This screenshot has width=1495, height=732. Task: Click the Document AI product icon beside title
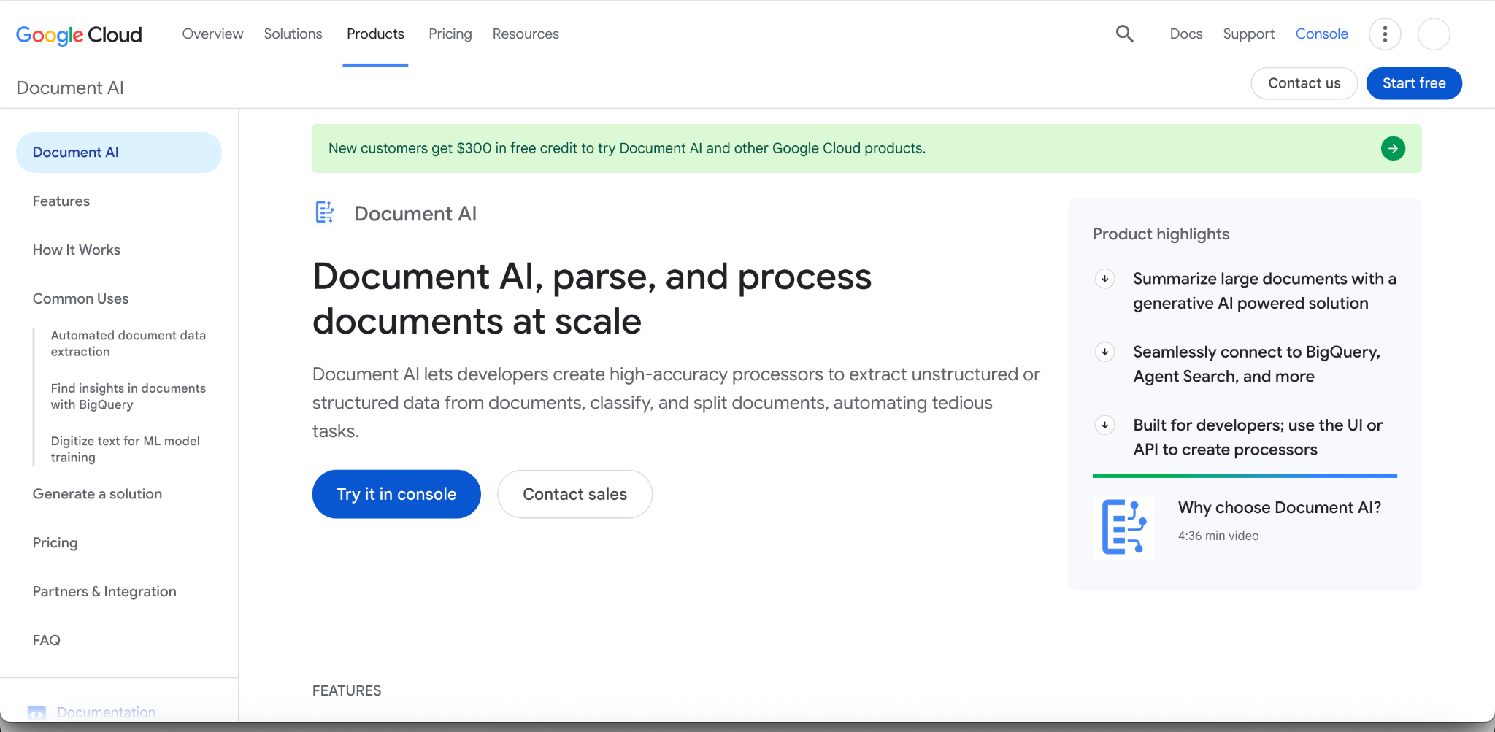[x=325, y=212]
